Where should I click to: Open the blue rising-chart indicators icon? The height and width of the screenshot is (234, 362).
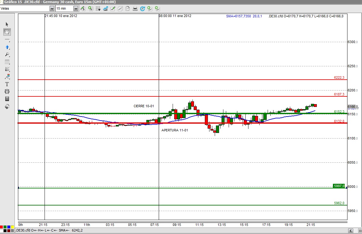[106, 9]
